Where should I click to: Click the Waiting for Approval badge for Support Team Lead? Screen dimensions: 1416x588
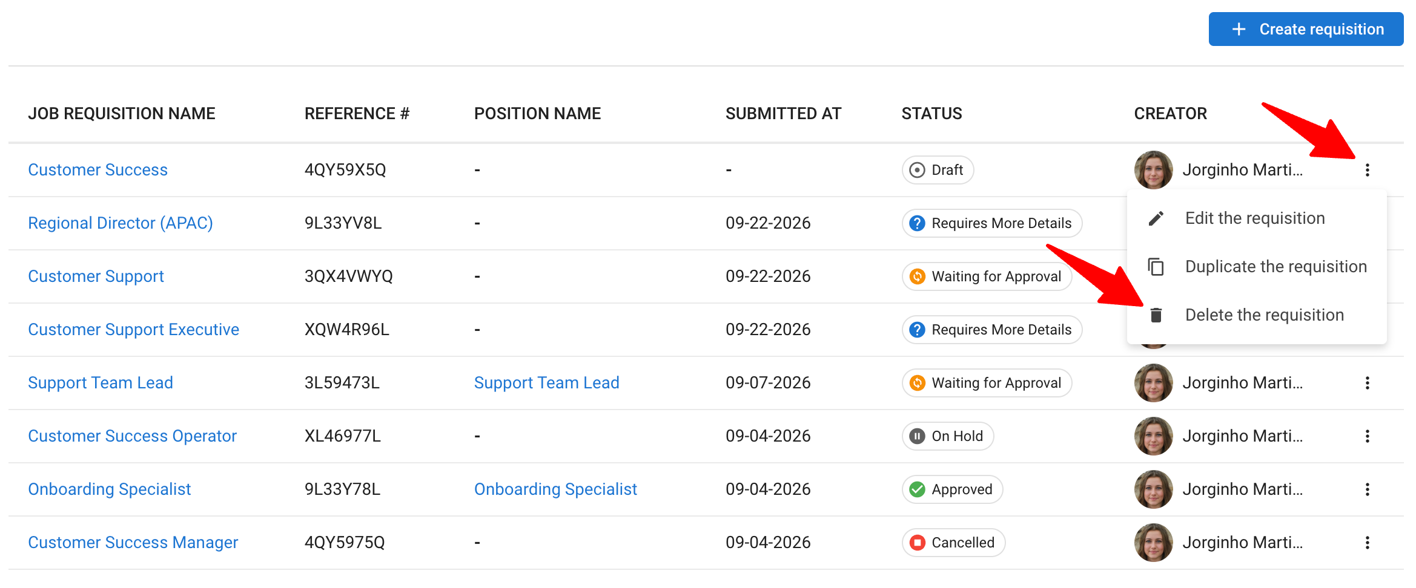[987, 383]
